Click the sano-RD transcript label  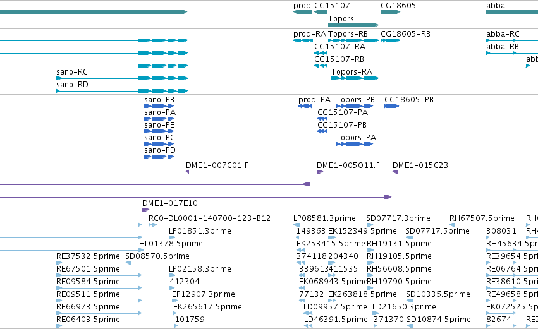(72, 85)
